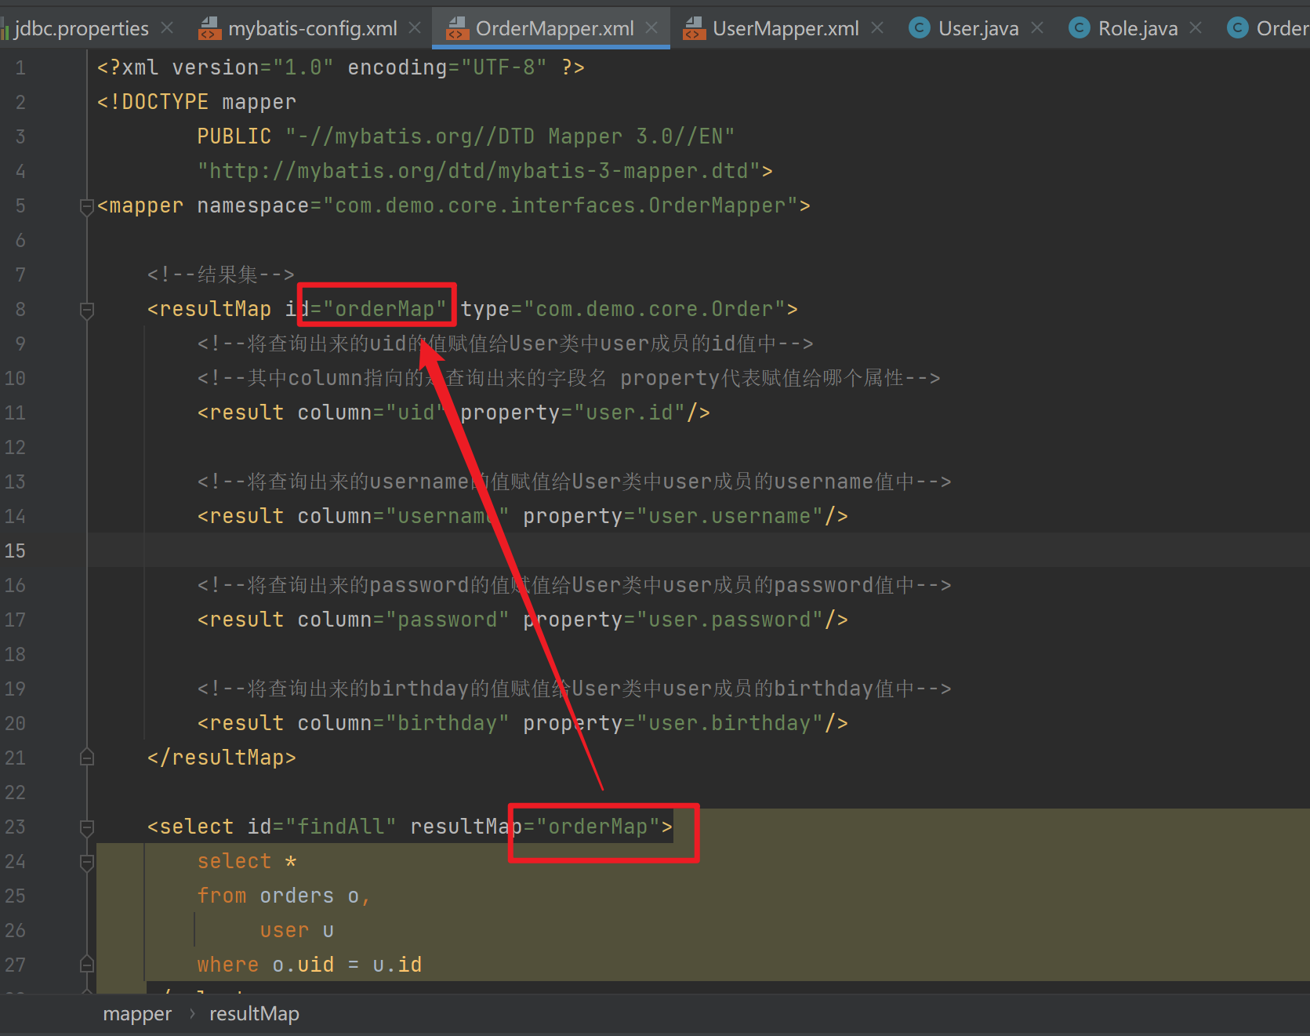
Task: Click resultMap in the breadcrumb bar
Action: click(254, 1014)
